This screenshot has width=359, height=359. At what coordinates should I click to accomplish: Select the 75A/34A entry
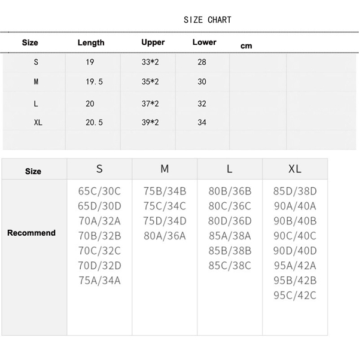[99, 280]
